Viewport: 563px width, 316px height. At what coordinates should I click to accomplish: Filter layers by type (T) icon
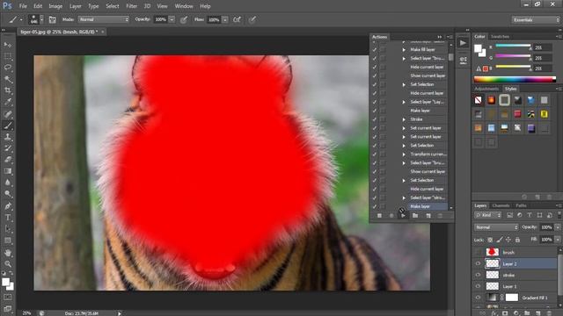coord(530,215)
